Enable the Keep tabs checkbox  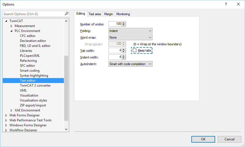point(135,50)
